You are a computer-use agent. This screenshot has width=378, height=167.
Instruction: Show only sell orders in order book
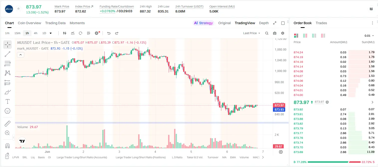[323, 36]
